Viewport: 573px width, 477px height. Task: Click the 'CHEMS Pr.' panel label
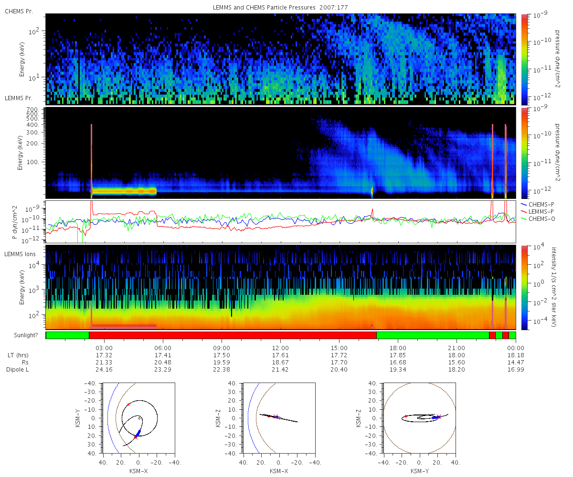point(19,10)
